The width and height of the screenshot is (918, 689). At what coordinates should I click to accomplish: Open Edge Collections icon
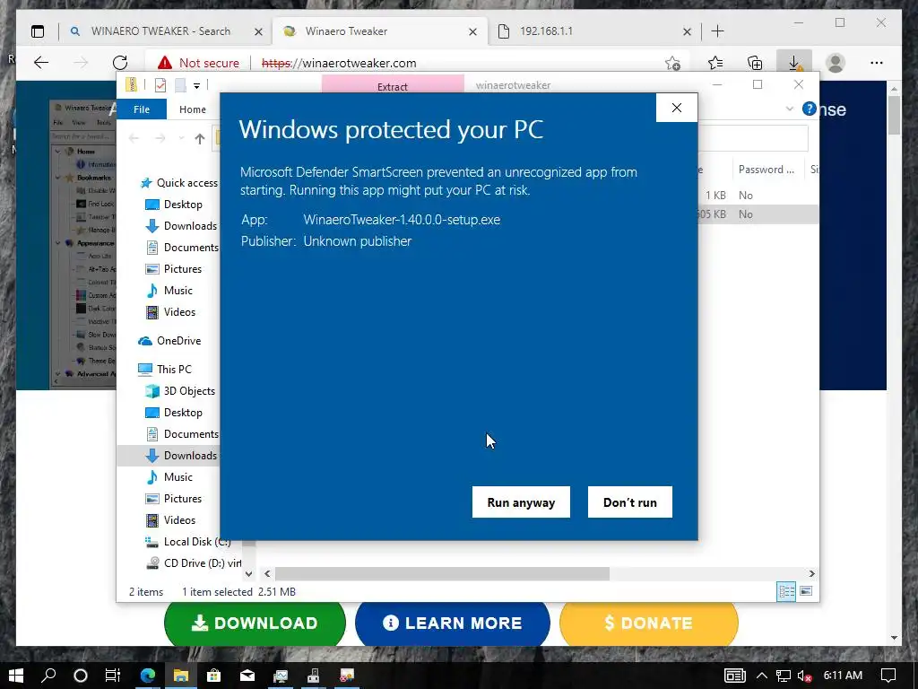[755, 63]
